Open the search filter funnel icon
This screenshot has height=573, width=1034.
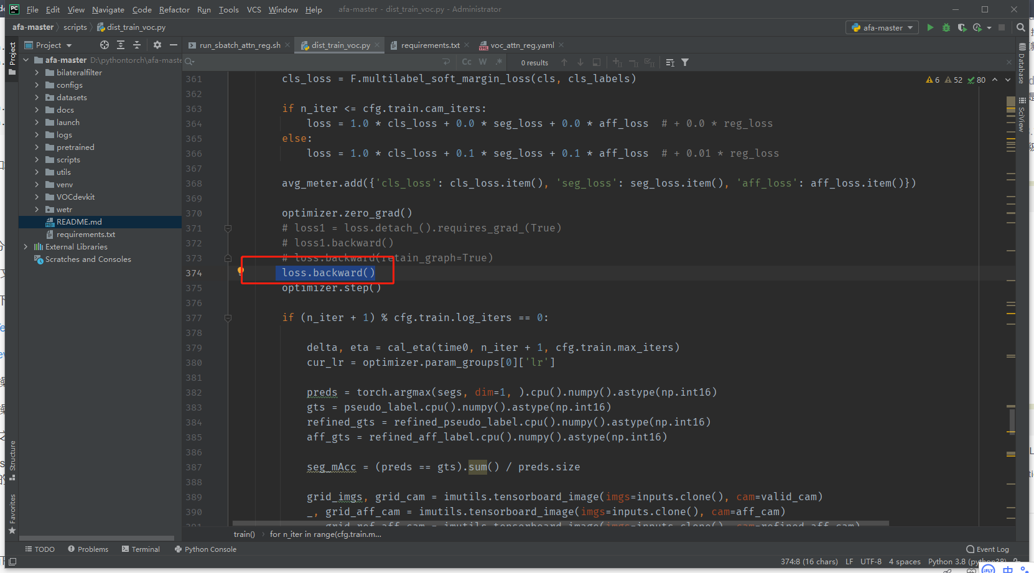click(684, 62)
